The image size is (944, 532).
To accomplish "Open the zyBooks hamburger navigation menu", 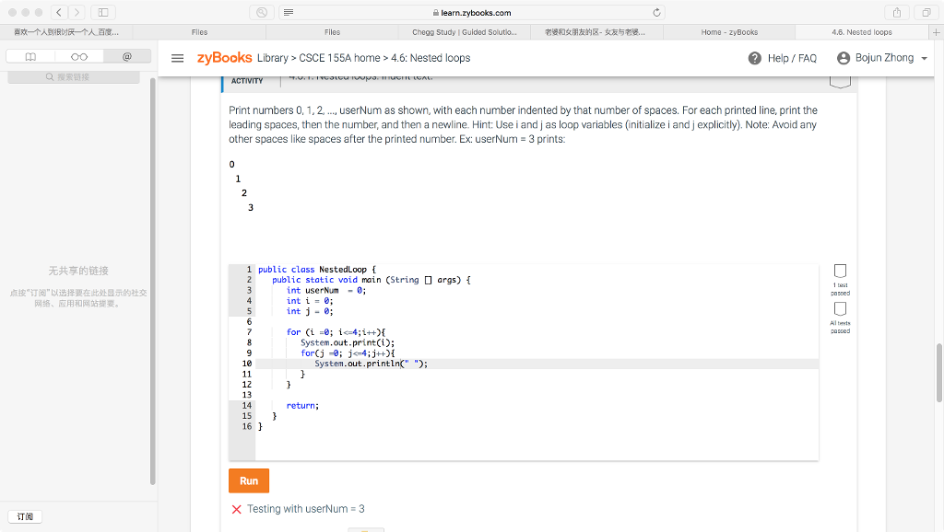I will tap(178, 57).
